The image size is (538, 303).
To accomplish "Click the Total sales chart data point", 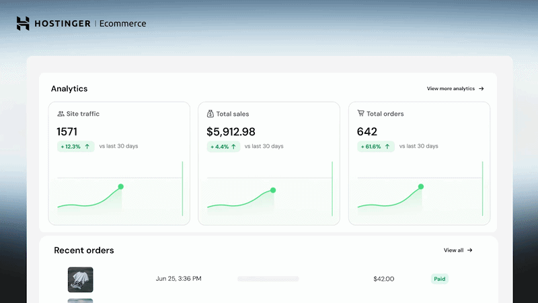I will pyautogui.click(x=273, y=190).
